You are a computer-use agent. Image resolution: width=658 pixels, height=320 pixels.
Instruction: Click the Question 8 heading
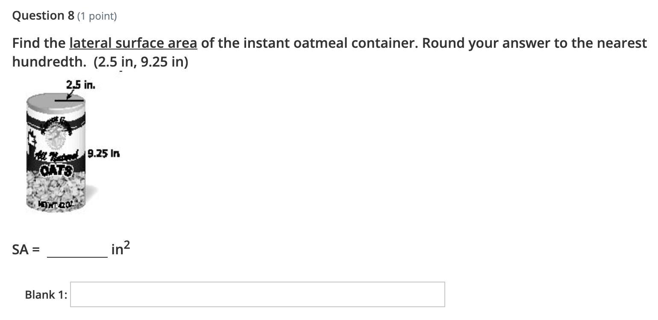tap(43, 16)
